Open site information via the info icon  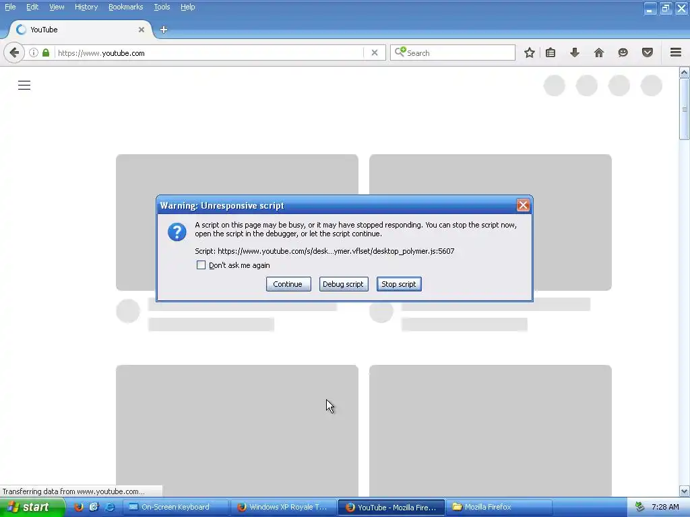34,53
